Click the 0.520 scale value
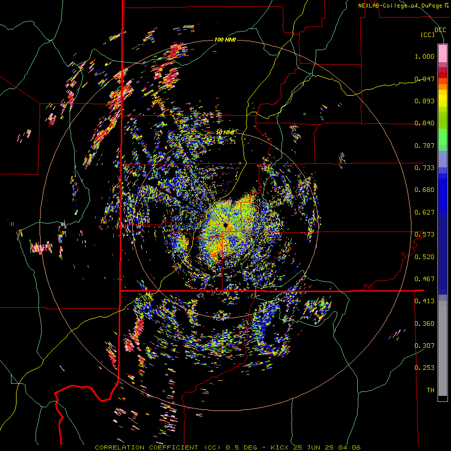This screenshot has width=451, height=451. point(424,257)
